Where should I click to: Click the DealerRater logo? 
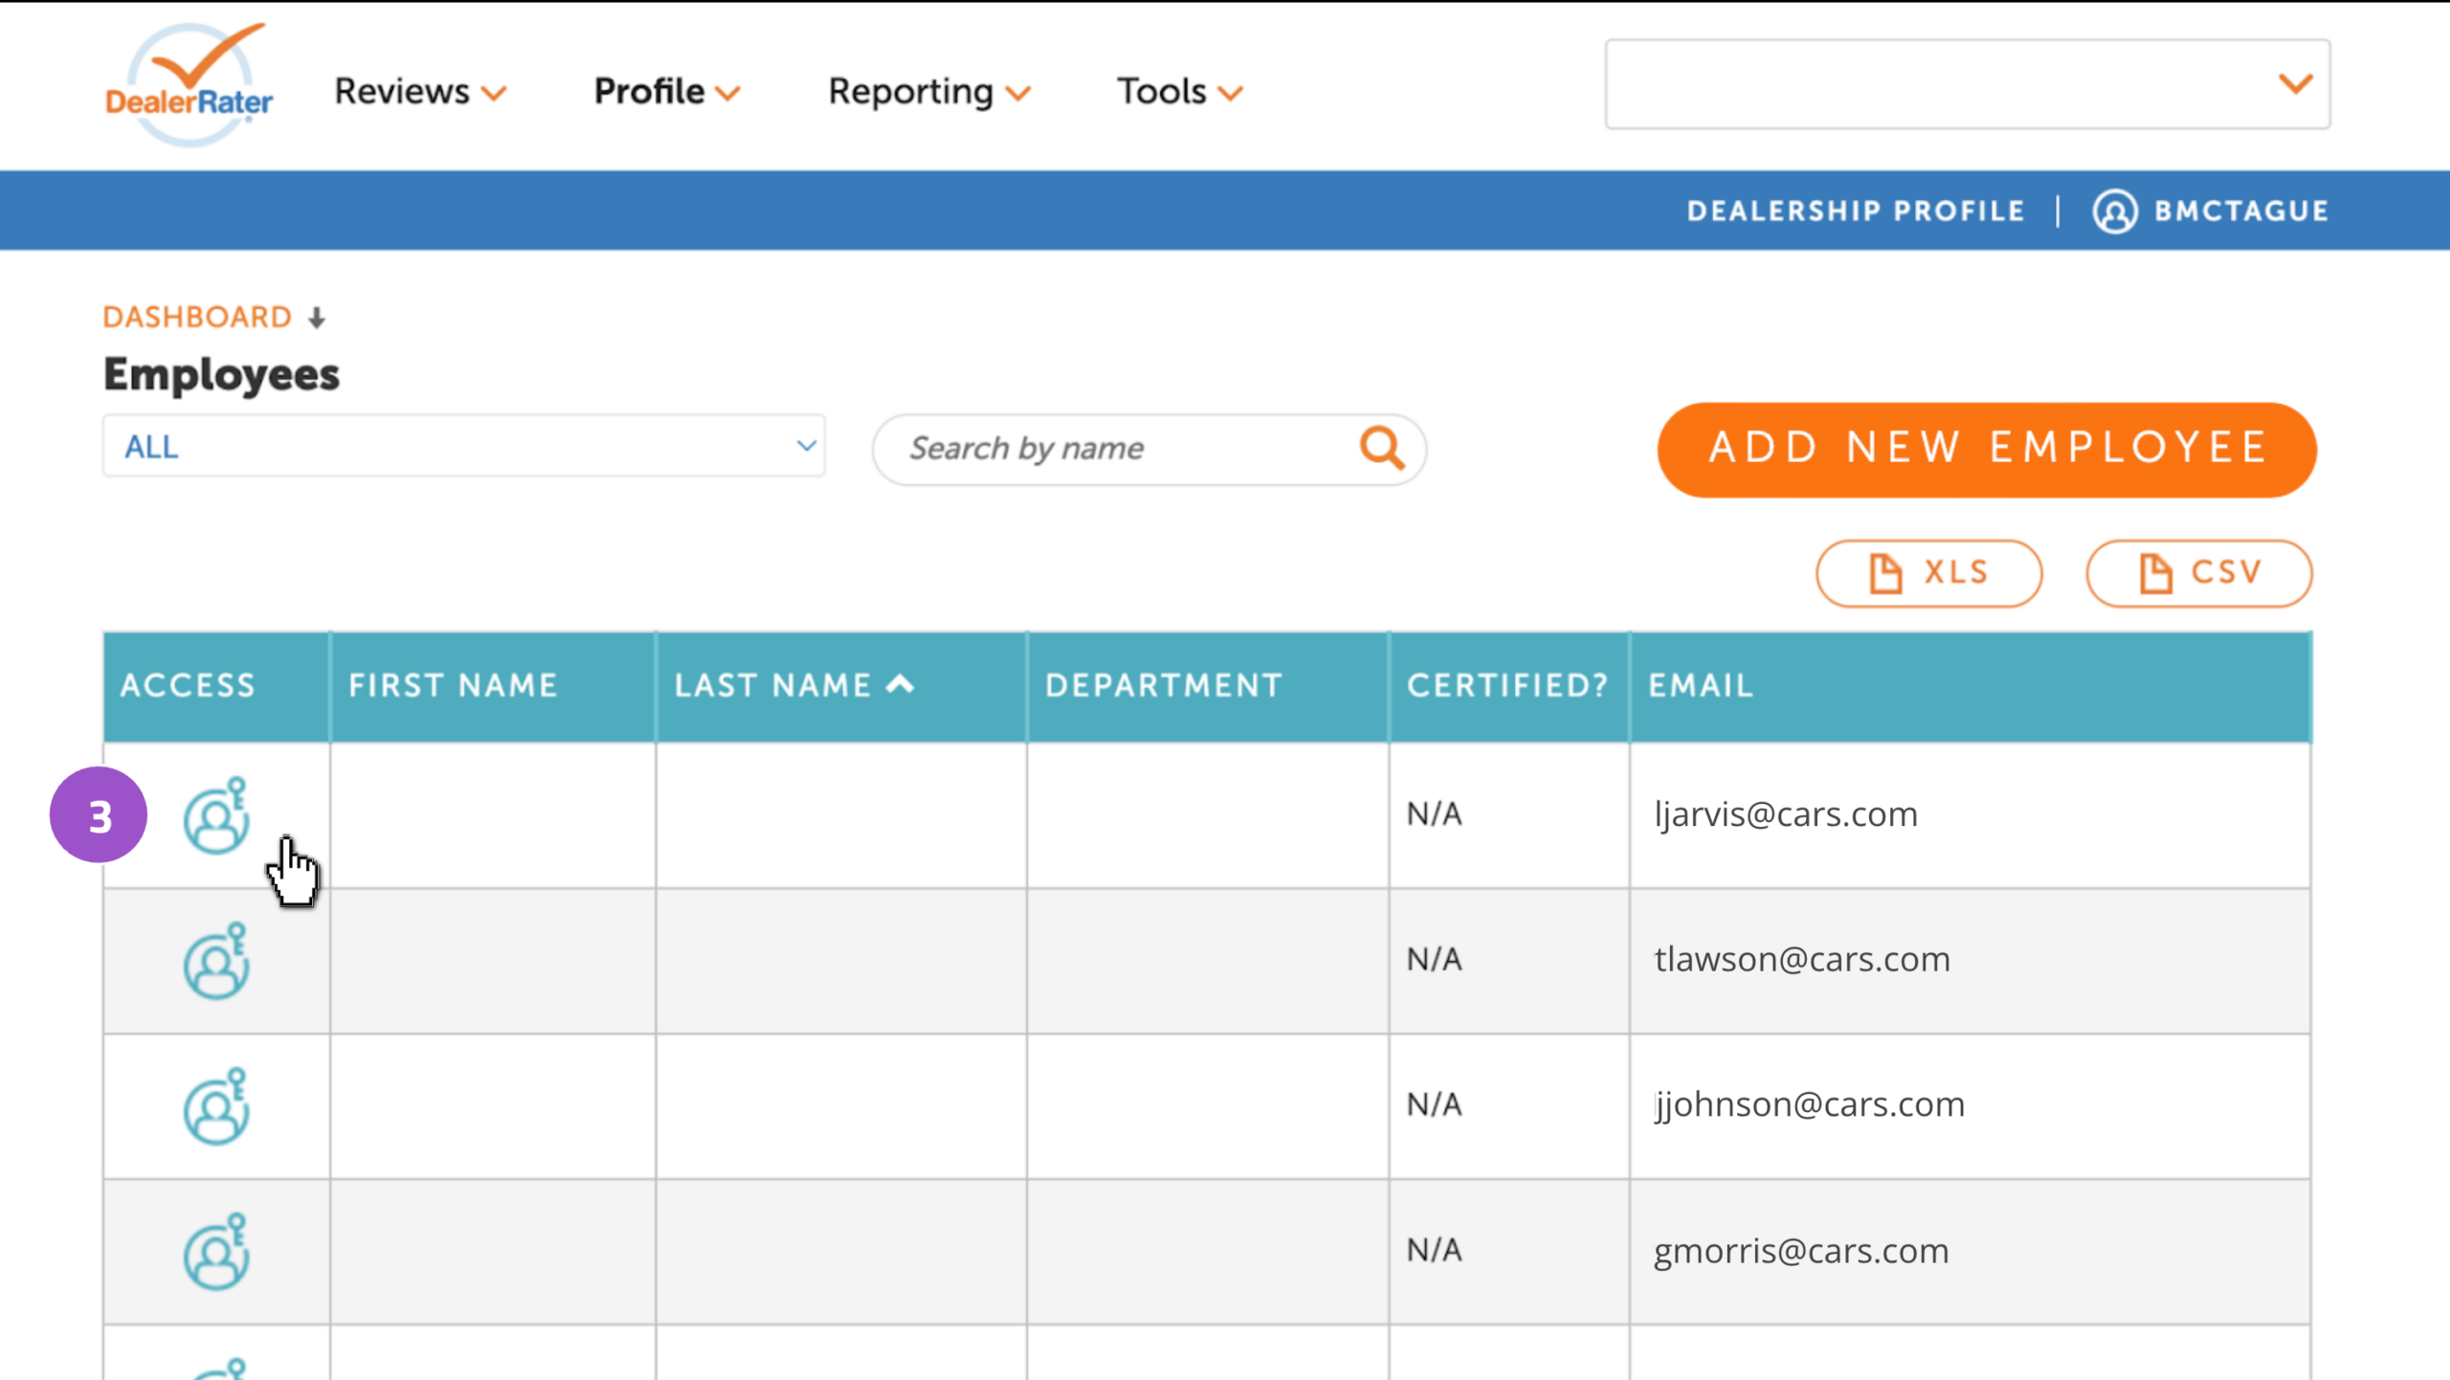click(189, 85)
